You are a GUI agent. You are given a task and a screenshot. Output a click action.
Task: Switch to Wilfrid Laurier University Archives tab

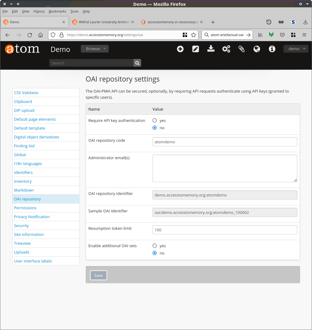(102, 22)
